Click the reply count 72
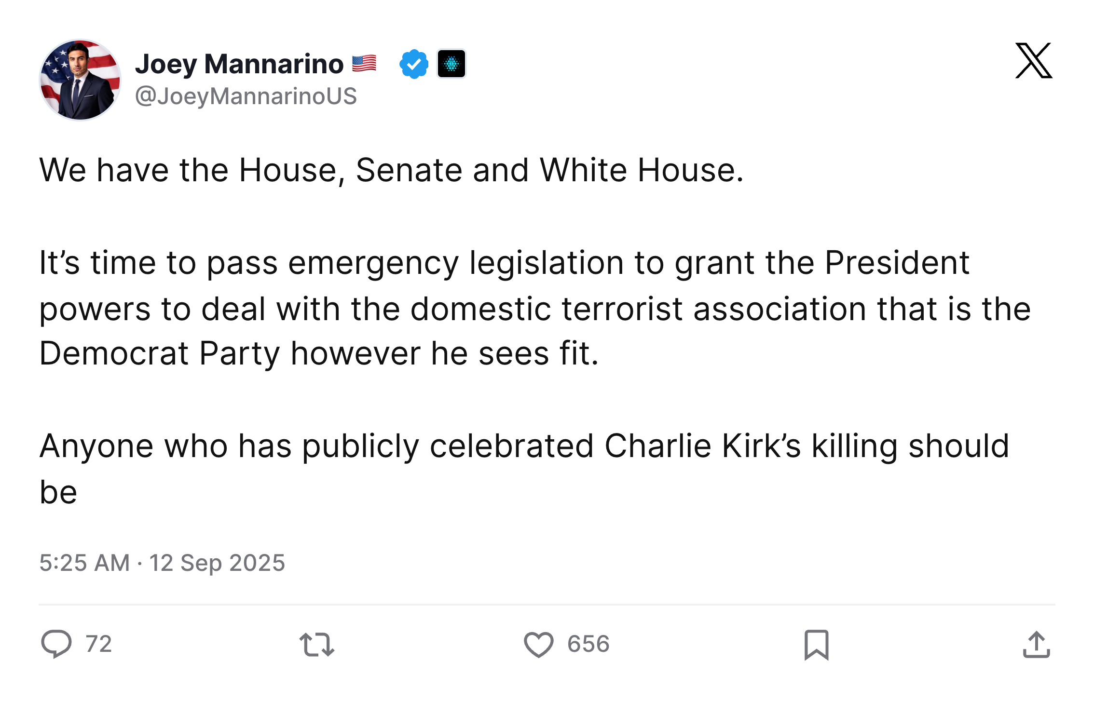The width and height of the screenshot is (1094, 702). (99, 644)
